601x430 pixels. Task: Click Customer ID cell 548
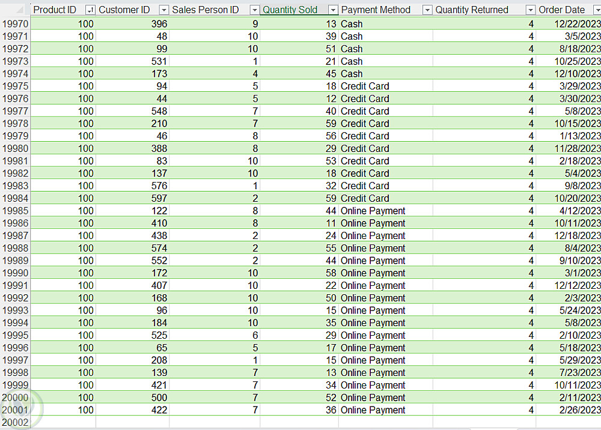click(x=133, y=111)
